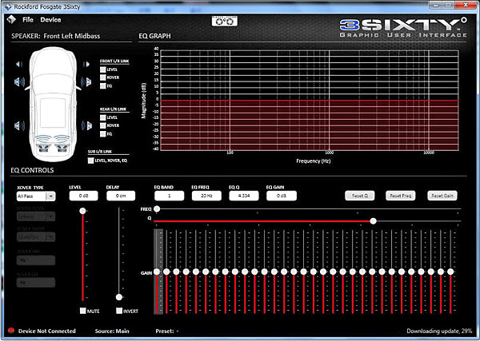The height and width of the screenshot is (341, 480).
Task: Click the SPEAKER: Front Left Midbass heading
Action: point(56,36)
